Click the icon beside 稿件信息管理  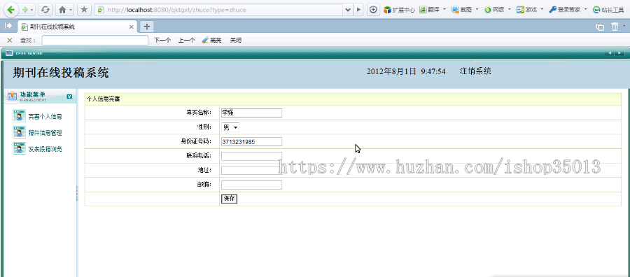pyautogui.click(x=19, y=132)
